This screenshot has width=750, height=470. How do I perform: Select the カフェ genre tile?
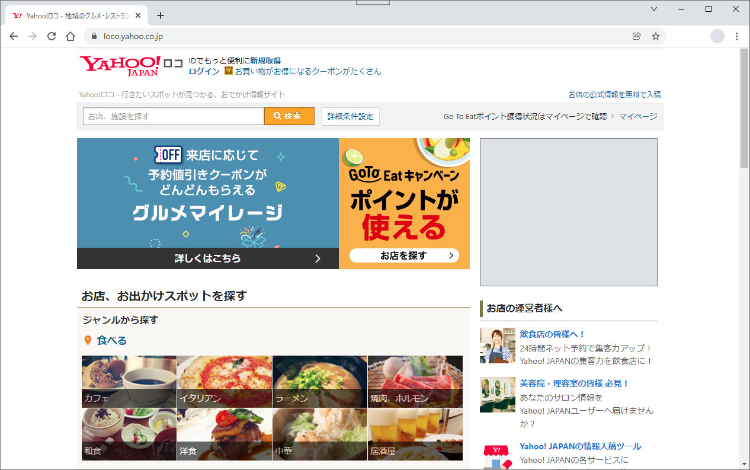point(129,381)
